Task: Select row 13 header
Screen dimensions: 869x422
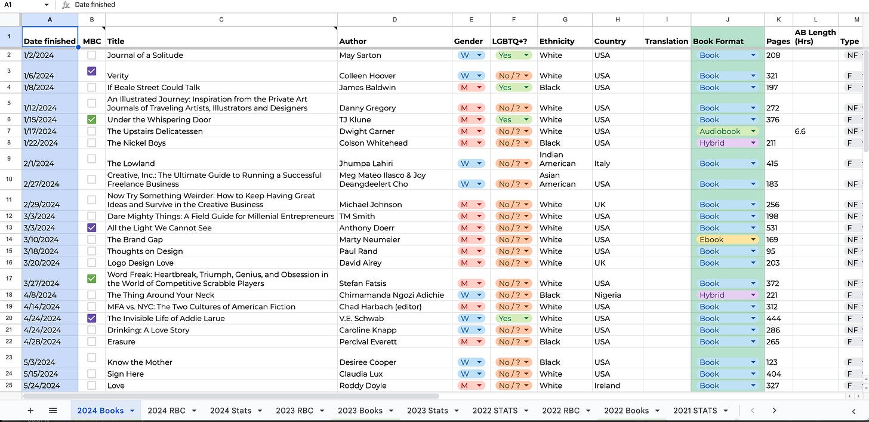Action: click(11, 227)
